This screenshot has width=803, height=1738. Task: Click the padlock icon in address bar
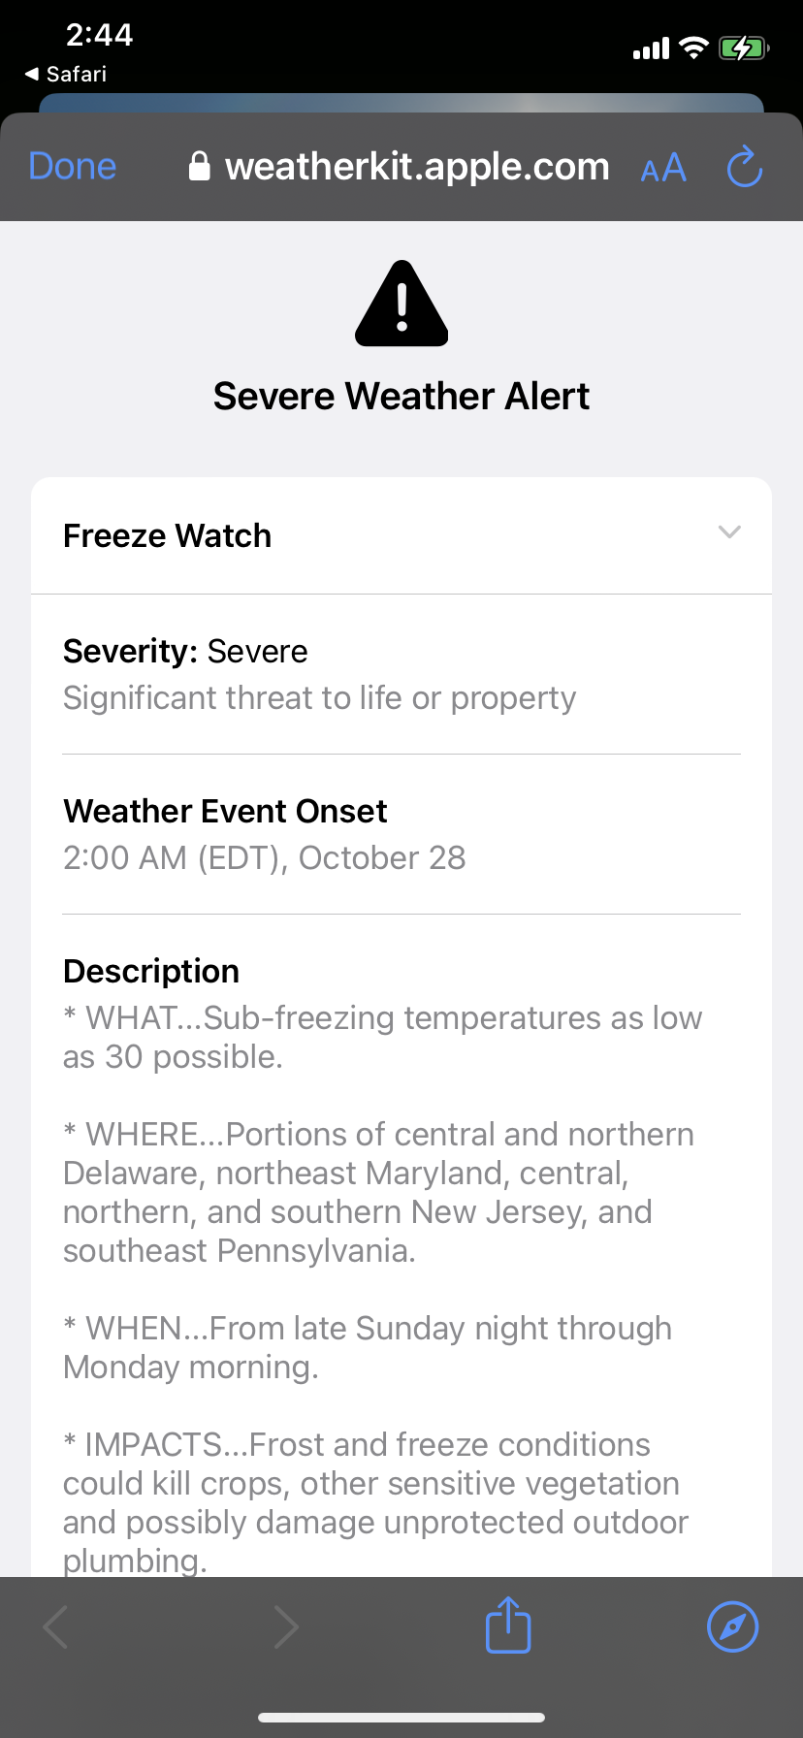click(199, 167)
